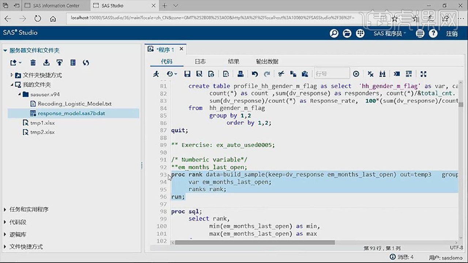Open the run history dropdown in editor toolbar
The height and width of the screenshot is (263, 468).
point(171,74)
